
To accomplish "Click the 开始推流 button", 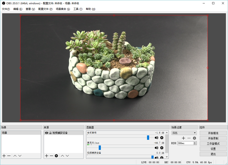I will [213, 133].
